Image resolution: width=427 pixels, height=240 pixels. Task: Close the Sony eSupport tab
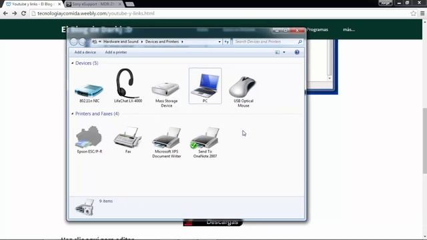tap(120, 4)
